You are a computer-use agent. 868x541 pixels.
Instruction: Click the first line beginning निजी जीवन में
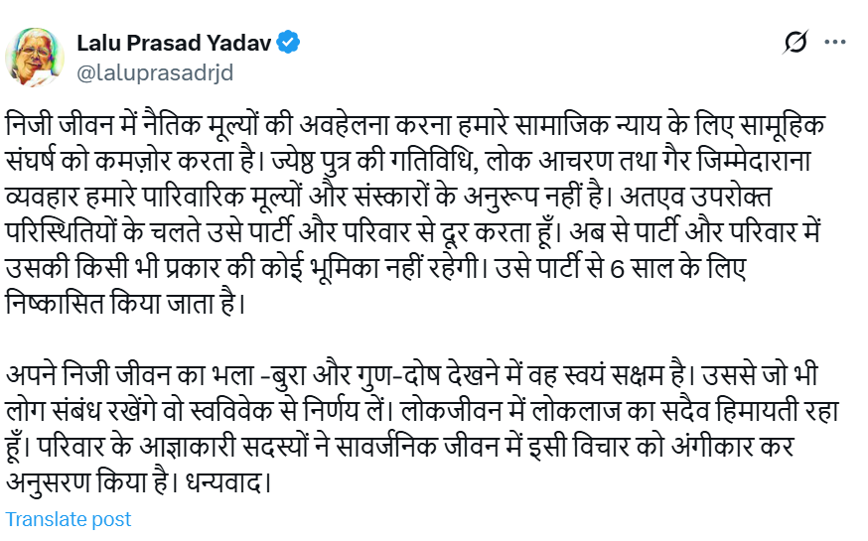coord(416,125)
